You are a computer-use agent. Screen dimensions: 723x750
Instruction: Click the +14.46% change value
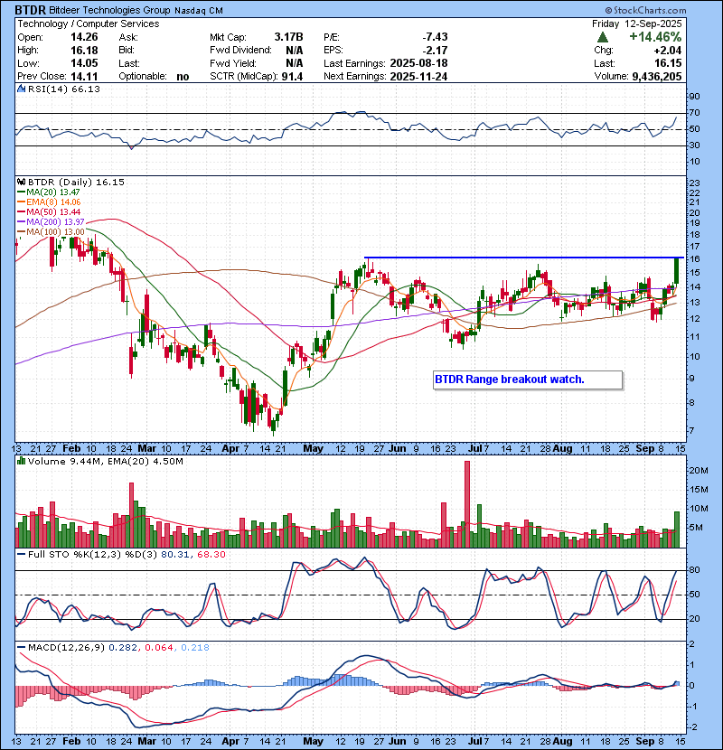tap(655, 37)
